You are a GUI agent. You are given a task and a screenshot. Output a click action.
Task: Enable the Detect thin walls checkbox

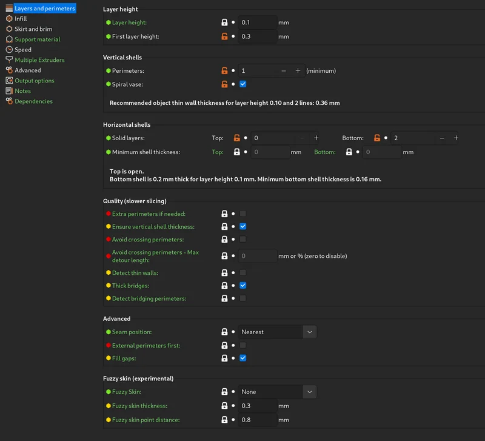[x=243, y=272]
